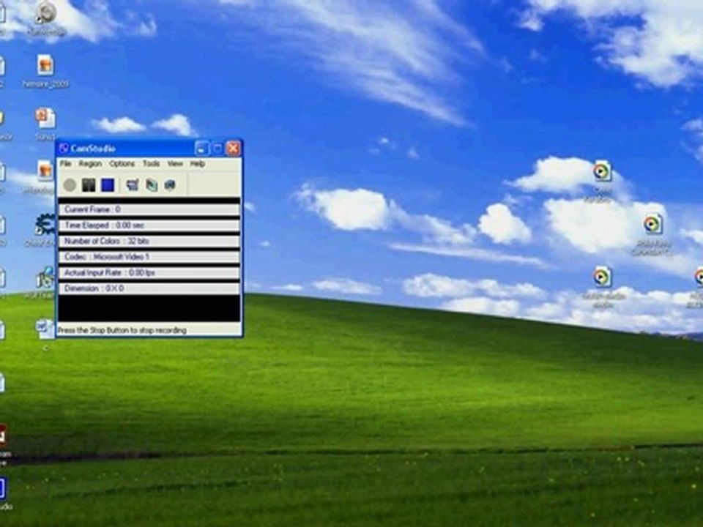Close the CamStudio window with red X

(233, 149)
